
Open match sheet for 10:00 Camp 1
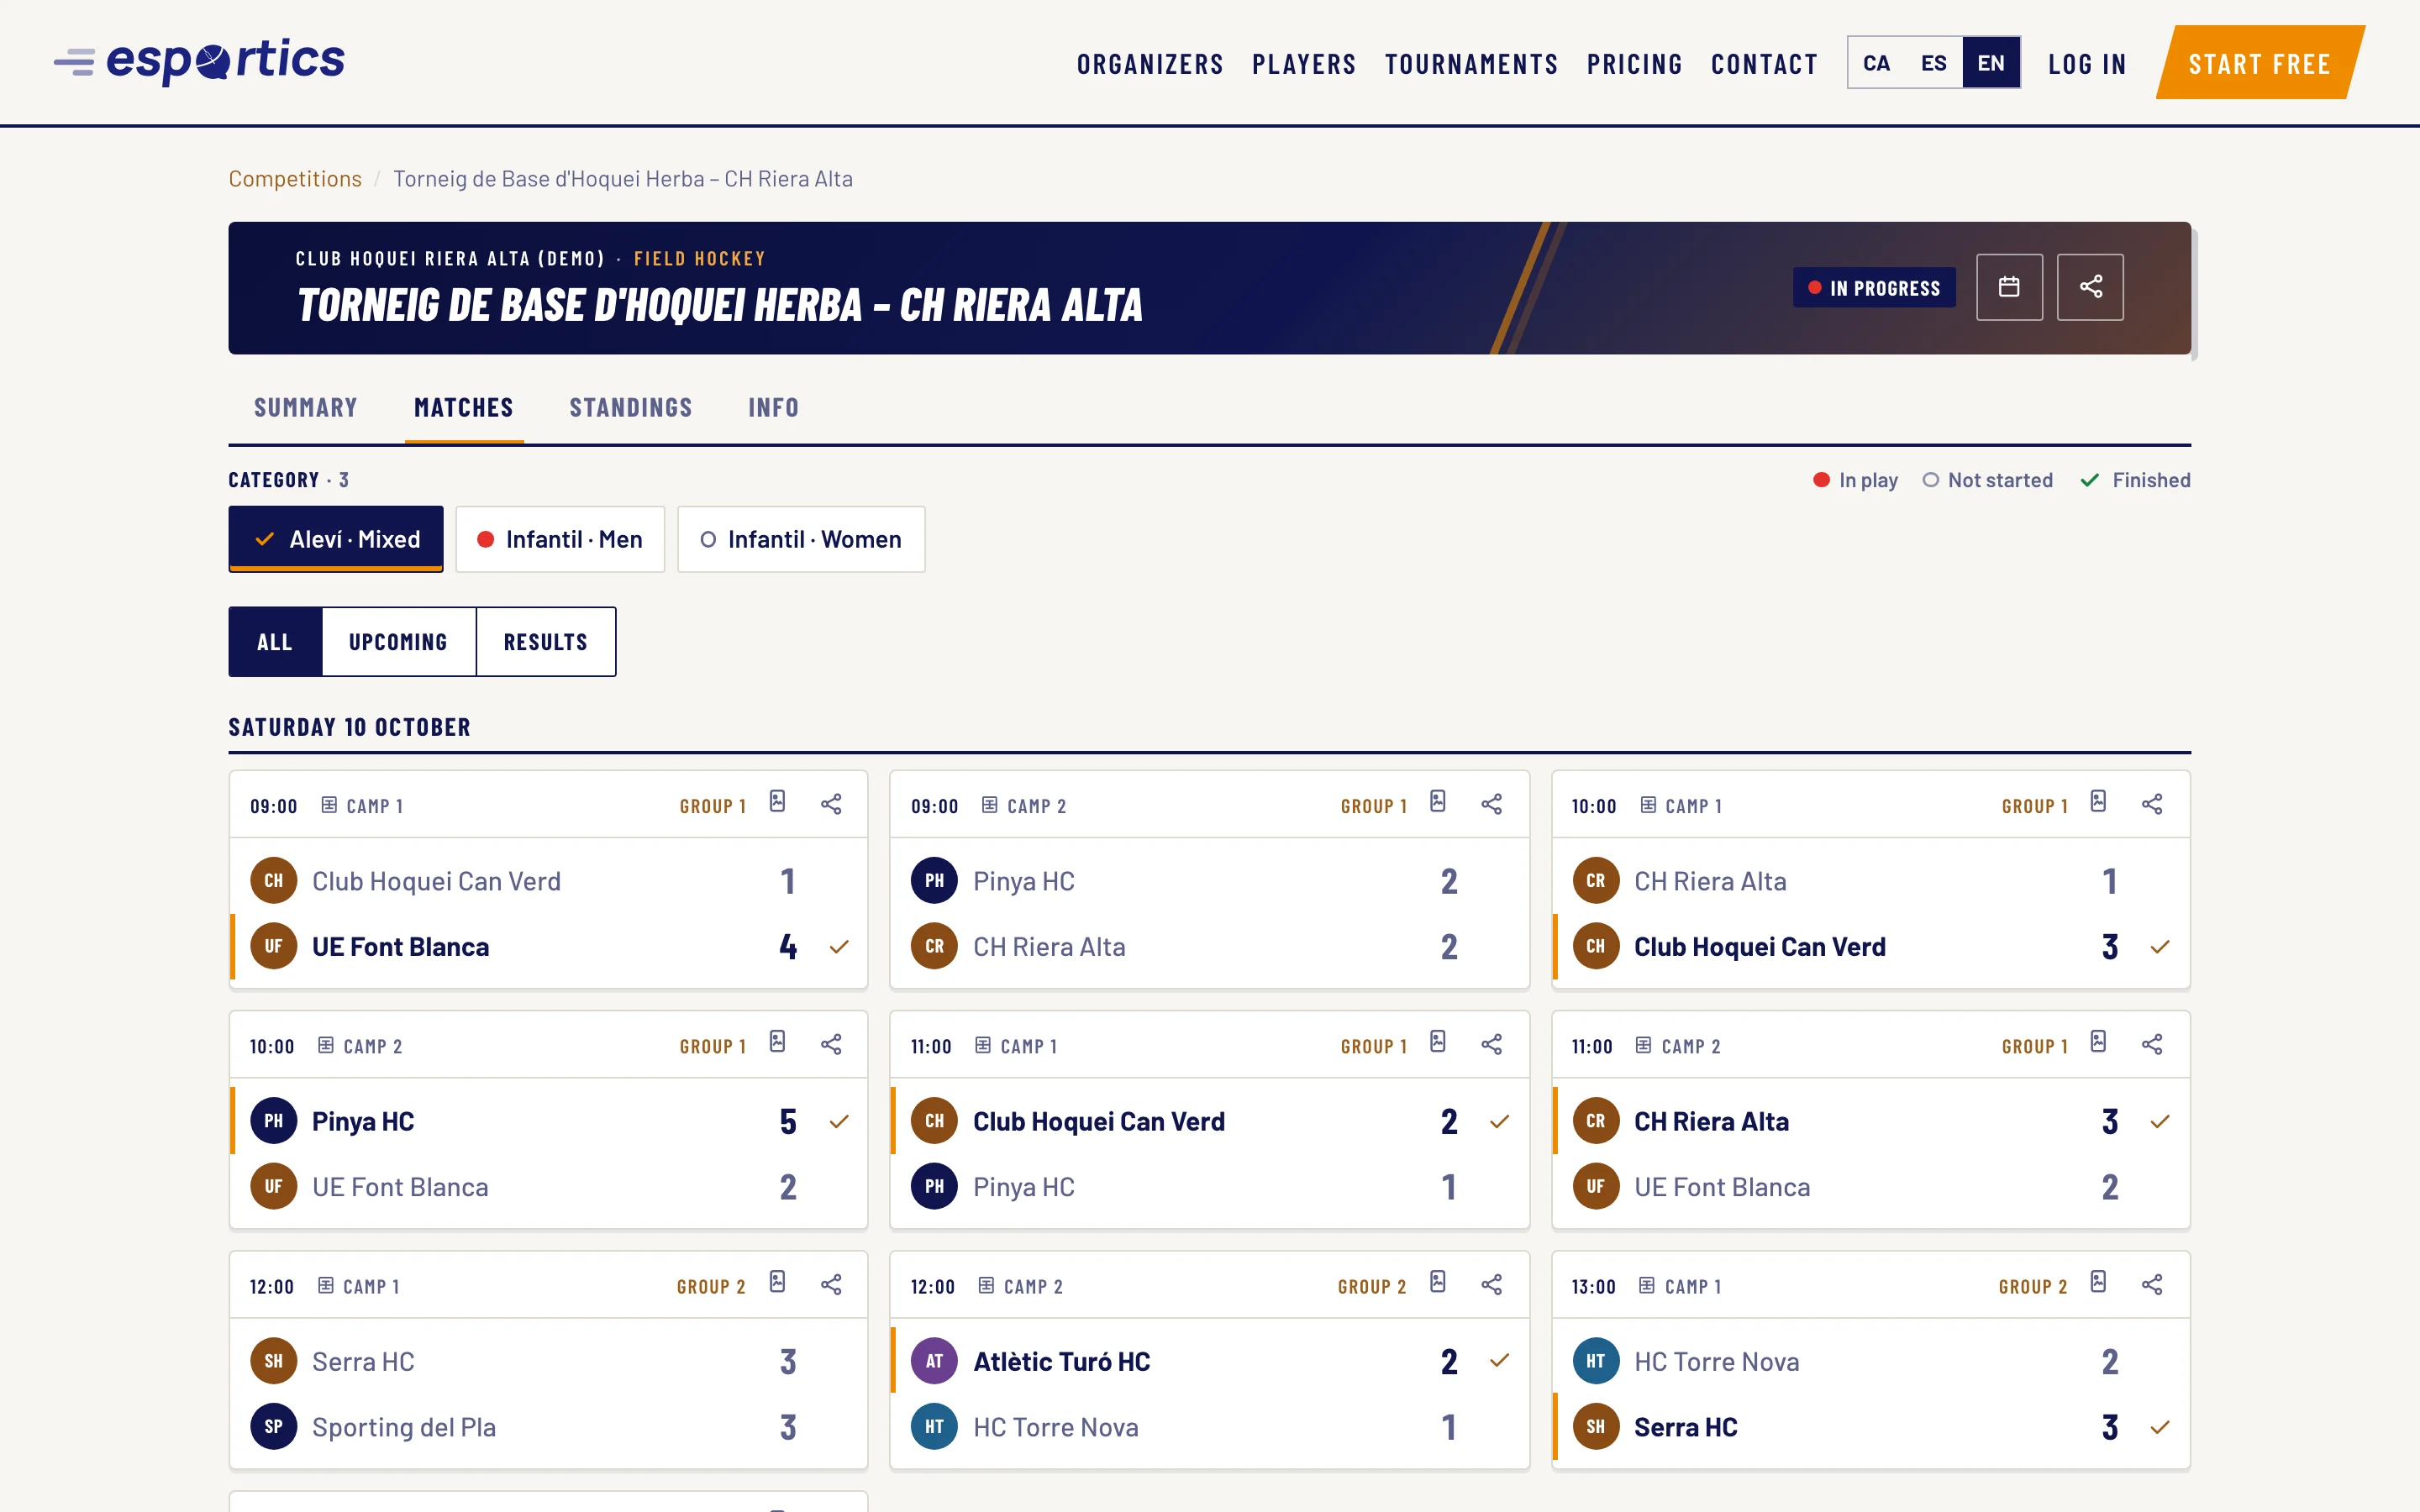click(x=2099, y=802)
